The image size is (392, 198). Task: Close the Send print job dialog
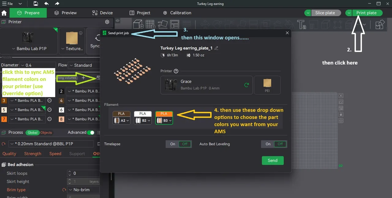[x=287, y=33]
